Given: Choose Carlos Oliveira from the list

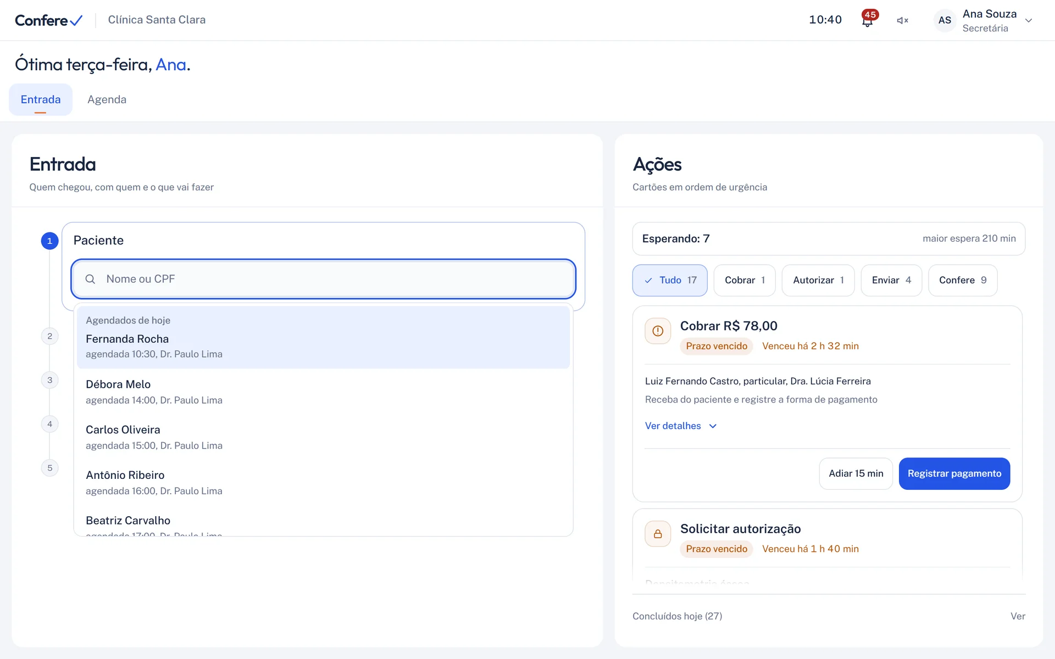Looking at the screenshot, I should point(324,437).
